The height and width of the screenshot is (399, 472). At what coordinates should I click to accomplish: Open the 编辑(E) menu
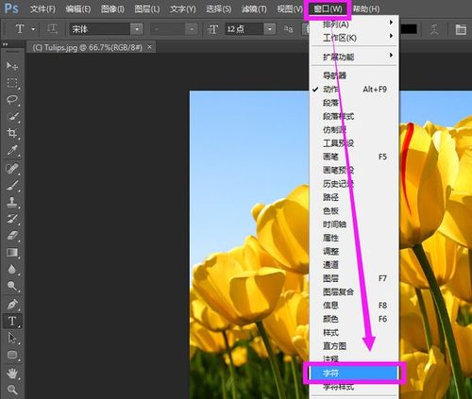click(x=78, y=9)
